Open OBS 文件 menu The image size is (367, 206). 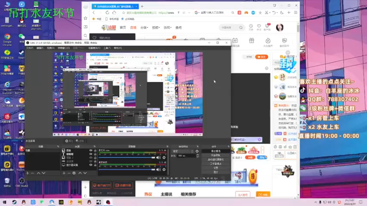point(29,48)
